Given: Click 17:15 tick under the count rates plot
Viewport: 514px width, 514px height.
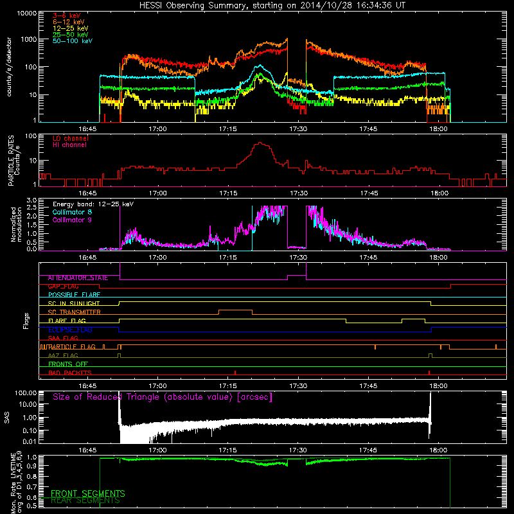Looking at the screenshot, I should click(228, 129).
